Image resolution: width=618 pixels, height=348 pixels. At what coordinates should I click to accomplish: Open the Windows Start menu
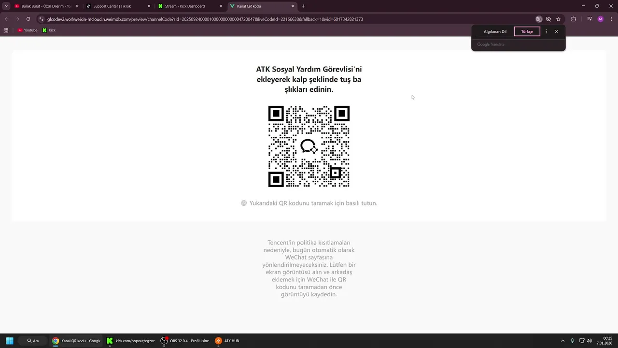pos(10,341)
